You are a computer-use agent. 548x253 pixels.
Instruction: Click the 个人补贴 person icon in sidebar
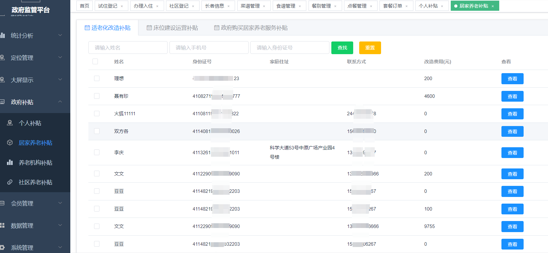(10, 123)
